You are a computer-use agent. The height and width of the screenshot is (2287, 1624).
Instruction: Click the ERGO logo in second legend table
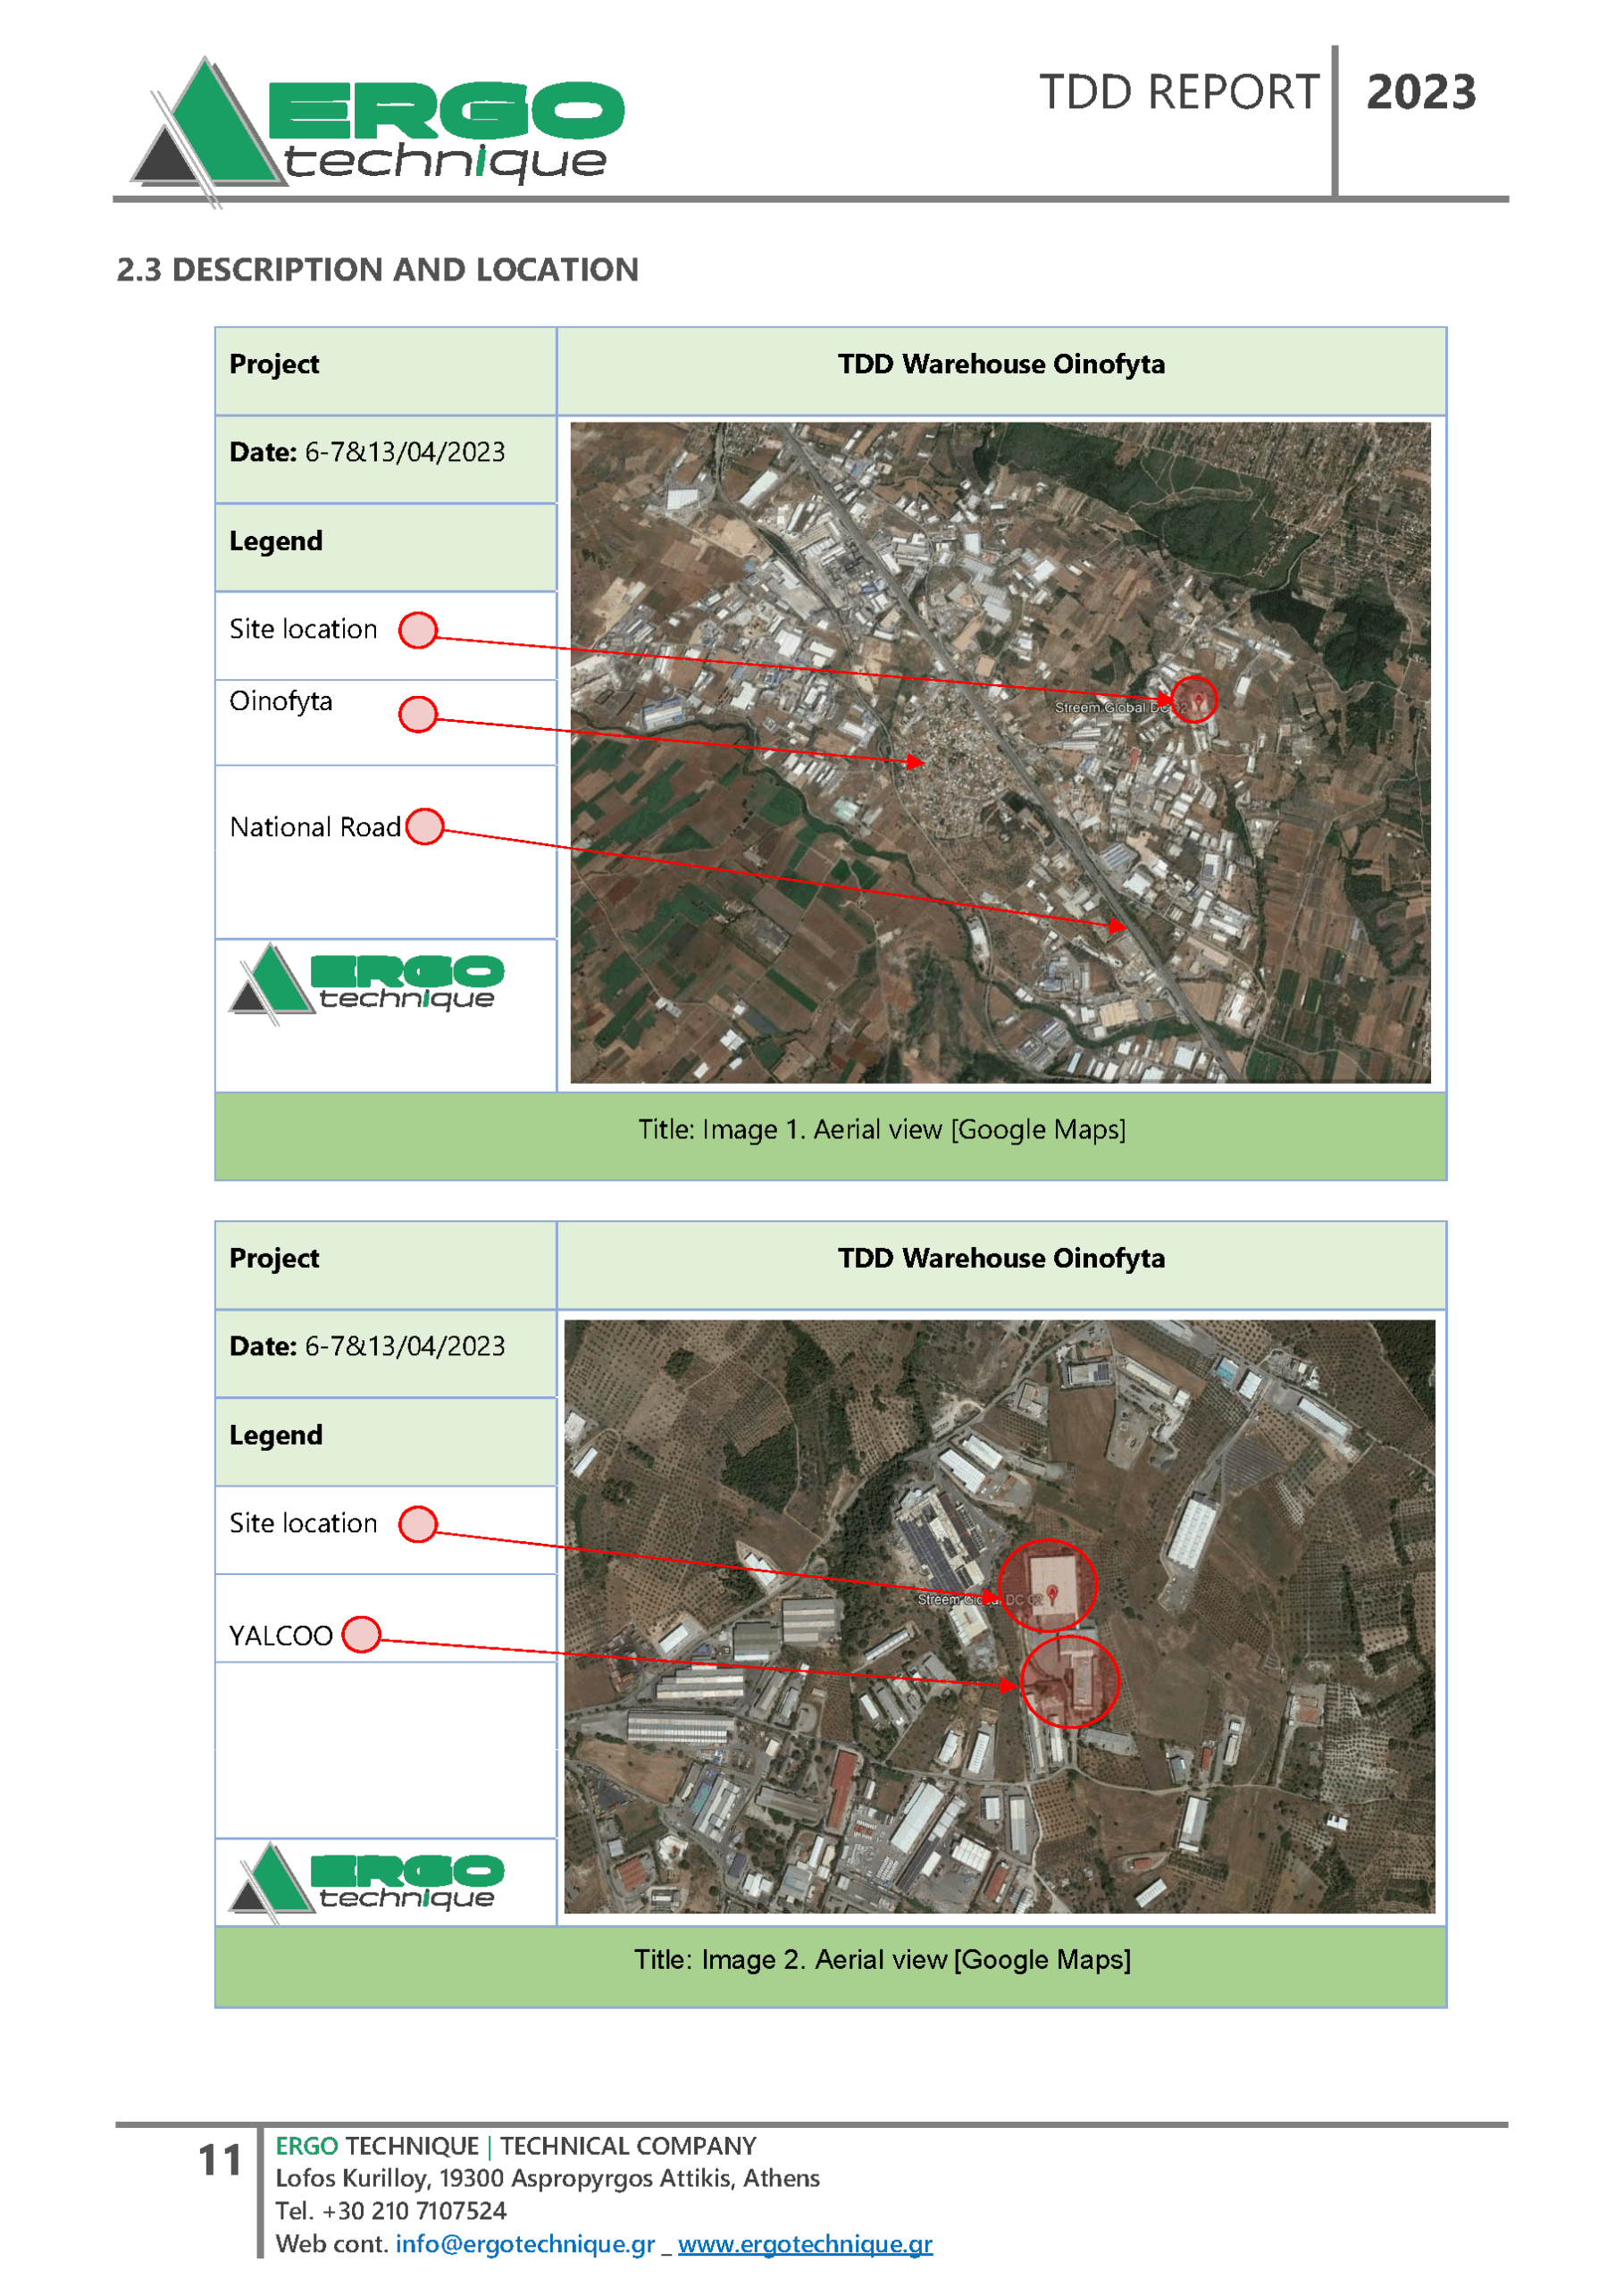367,1881
